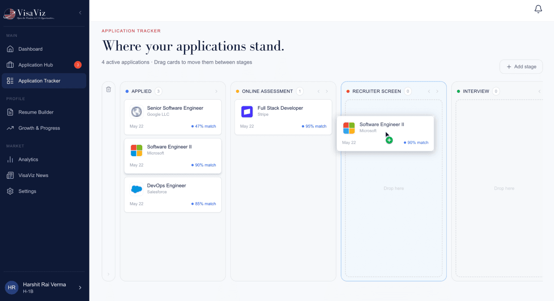554x301 pixels.
Task: Click Interview count badge 0
Action: point(496,92)
